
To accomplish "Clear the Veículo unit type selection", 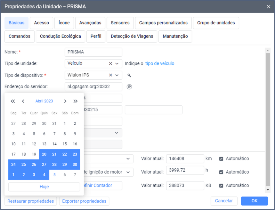I will (110, 64).
